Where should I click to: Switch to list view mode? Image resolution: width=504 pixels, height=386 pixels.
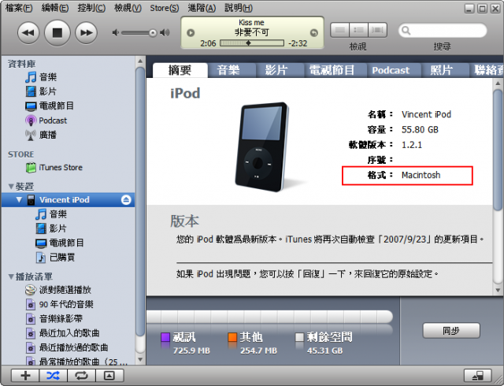click(x=339, y=30)
